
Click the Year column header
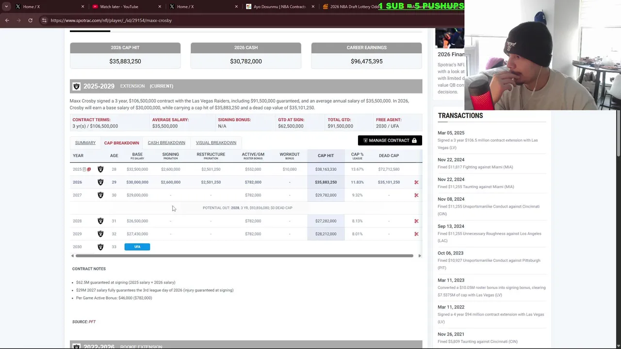[x=78, y=156]
